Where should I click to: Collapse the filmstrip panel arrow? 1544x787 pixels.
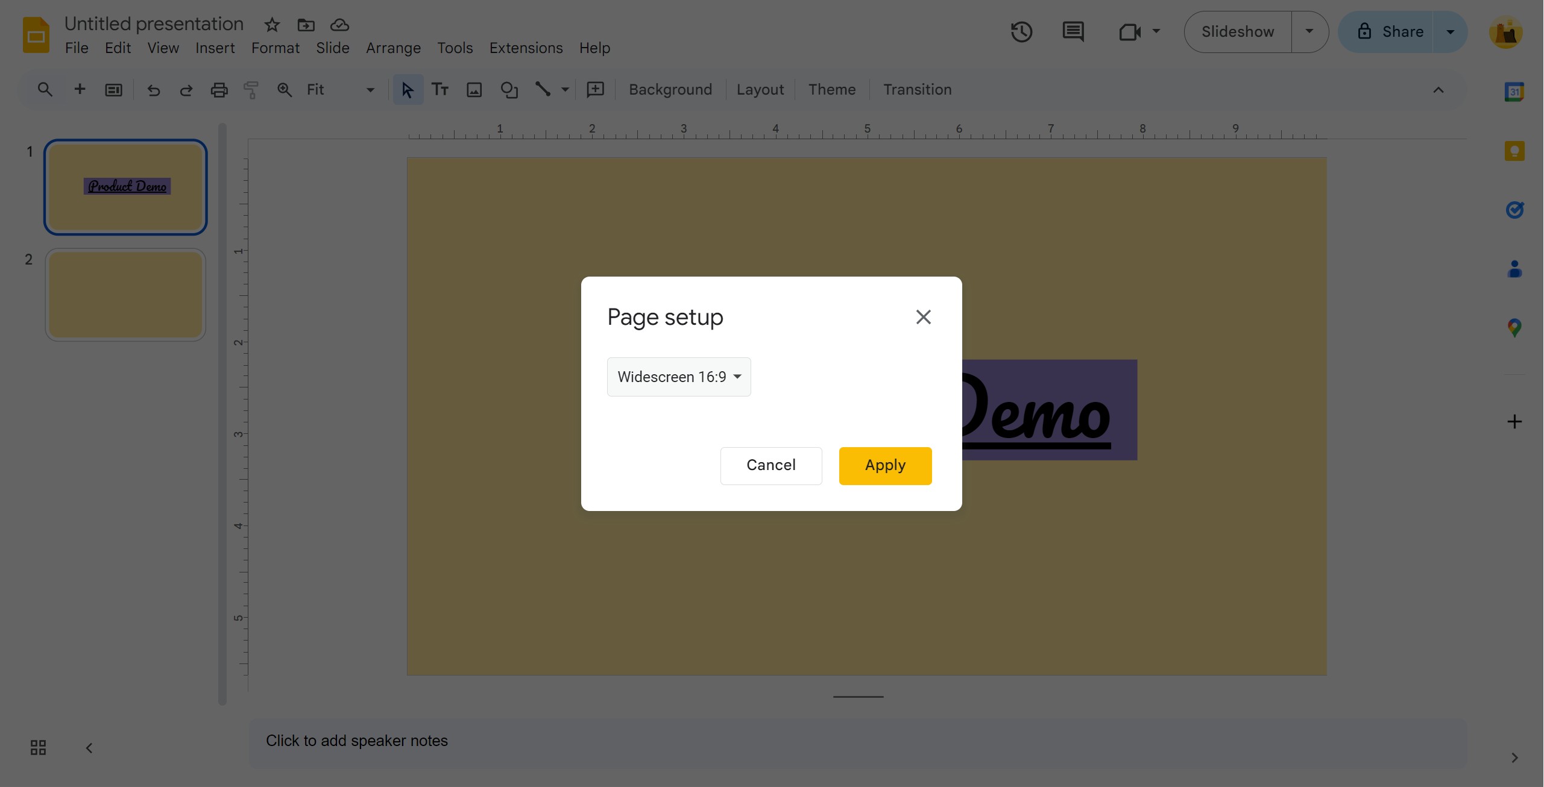tap(89, 748)
